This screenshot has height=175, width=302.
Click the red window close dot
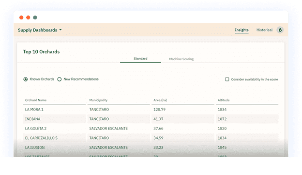click(x=21, y=17)
